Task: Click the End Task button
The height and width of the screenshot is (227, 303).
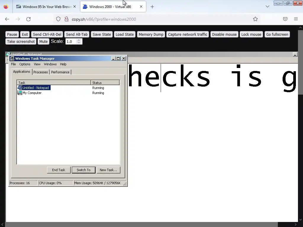Action: (x=59, y=170)
